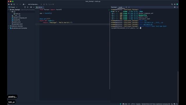Click the Vim plugin status bar icon
The height and width of the screenshot is (105, 186).
(x=121, y=104)
